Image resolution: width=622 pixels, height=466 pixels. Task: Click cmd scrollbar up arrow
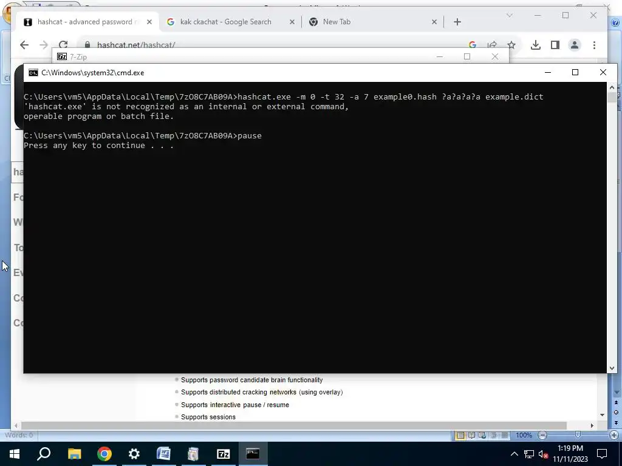[x=612, y=87]
